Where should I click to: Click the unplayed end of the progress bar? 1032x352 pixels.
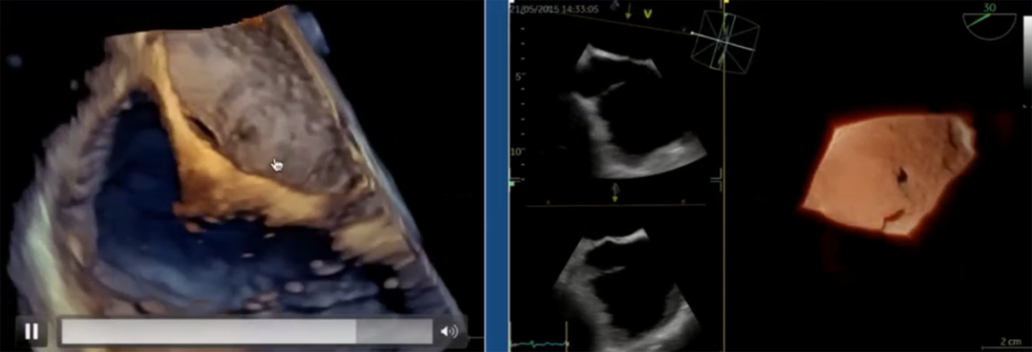click(x=395, y=332)
